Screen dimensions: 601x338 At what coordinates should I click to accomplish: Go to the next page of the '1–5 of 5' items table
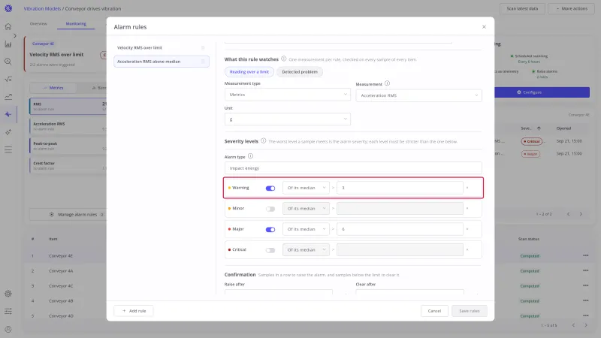(x=586, y=325)
